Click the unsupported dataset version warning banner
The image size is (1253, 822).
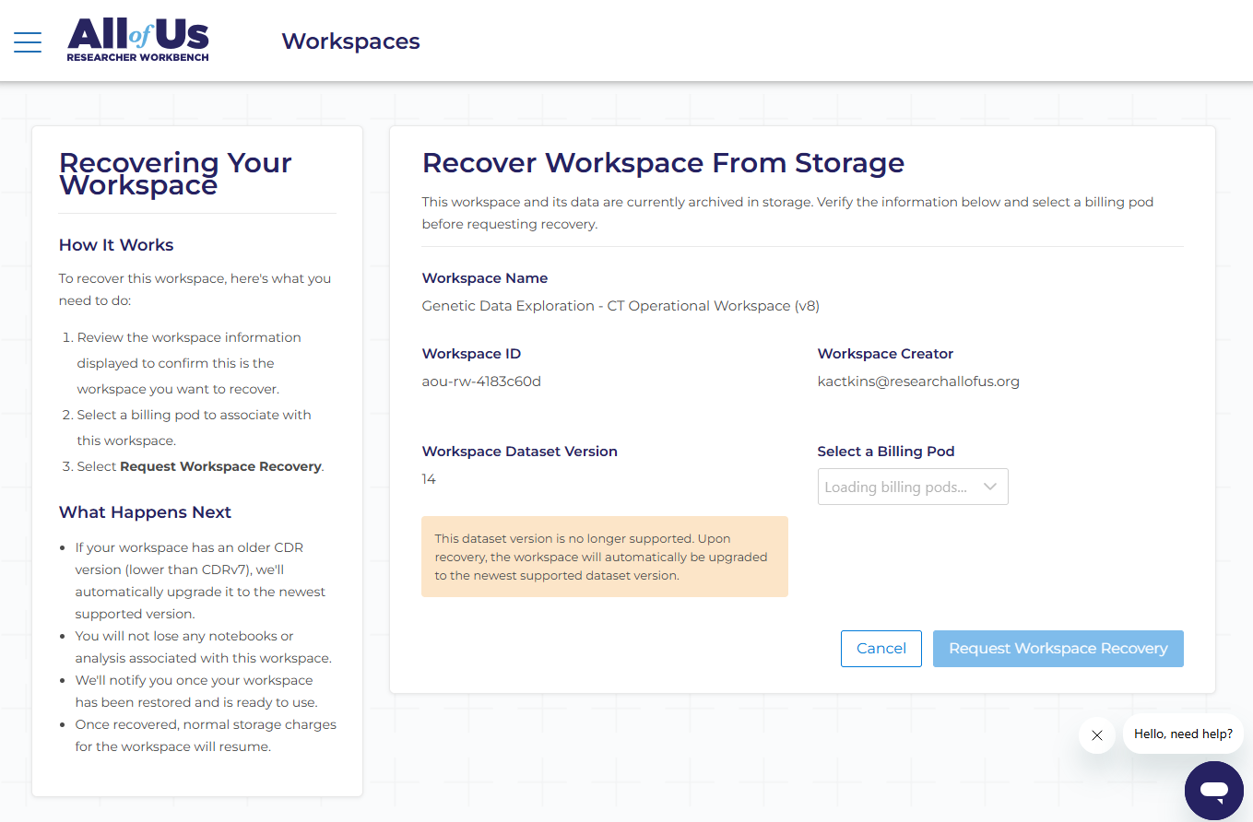[605, 557]
